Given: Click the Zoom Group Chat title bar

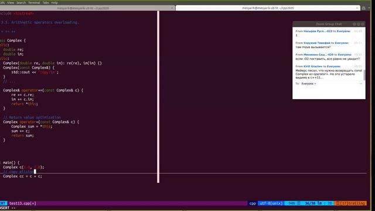Looking at the screenshot, I should (329, 24).
